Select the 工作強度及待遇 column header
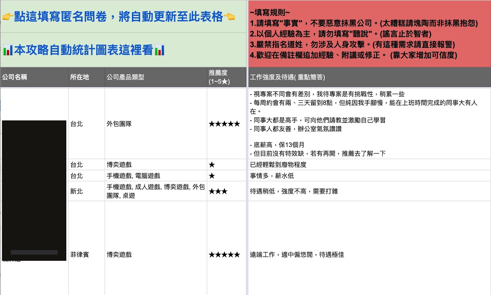 (369, 77)
